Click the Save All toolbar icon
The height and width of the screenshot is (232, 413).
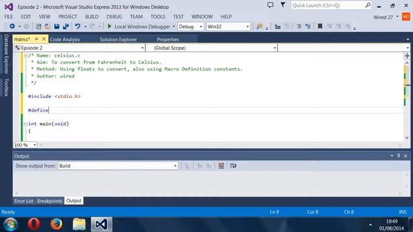pyautogui.click(x=66, y=26)
